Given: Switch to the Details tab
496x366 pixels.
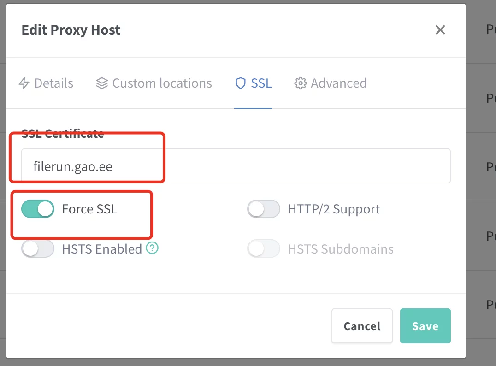Looking at the screenshot, I should point(53,83).
